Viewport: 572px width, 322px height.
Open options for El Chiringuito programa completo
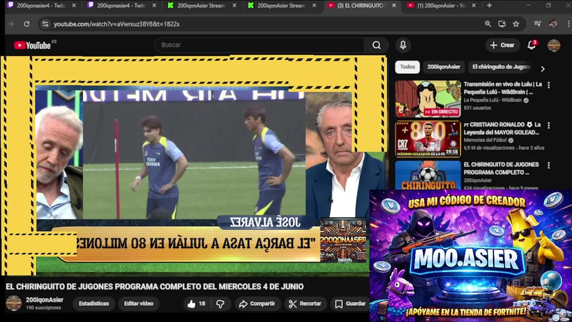pyautogui.click(x=549, y=165)
